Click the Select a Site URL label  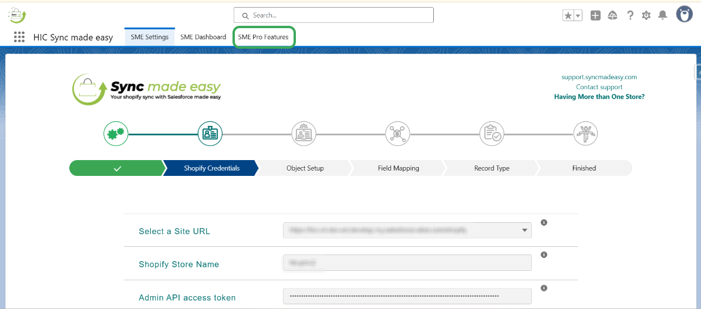click(174, 231)
